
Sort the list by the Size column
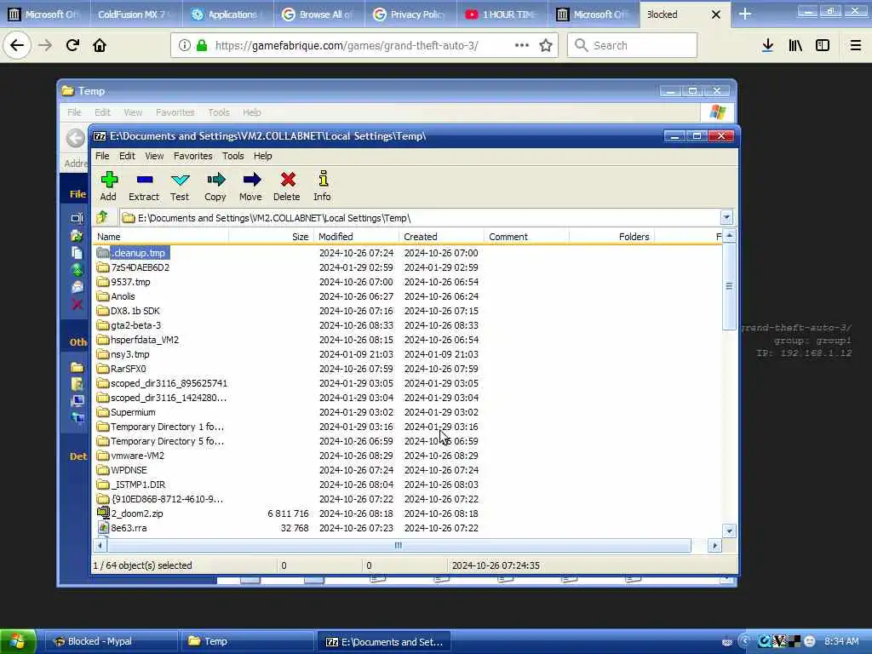click(272, 237)
